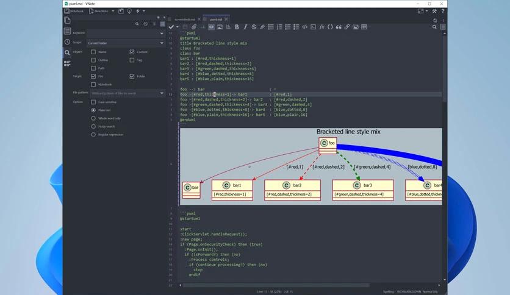Click the ':ClickServlet.handleRequest();' code line
The height and width of the screenshot is (295, 510).
click(214, 234)
